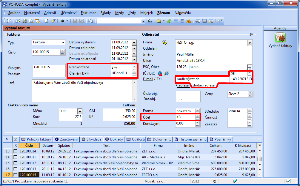
Task: Tick checkbox for invoice 120100011
Action: click(x=15, y=157)
